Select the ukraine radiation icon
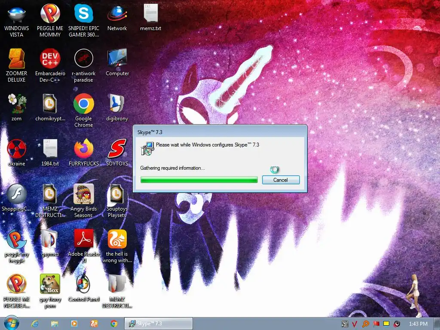 17,153
